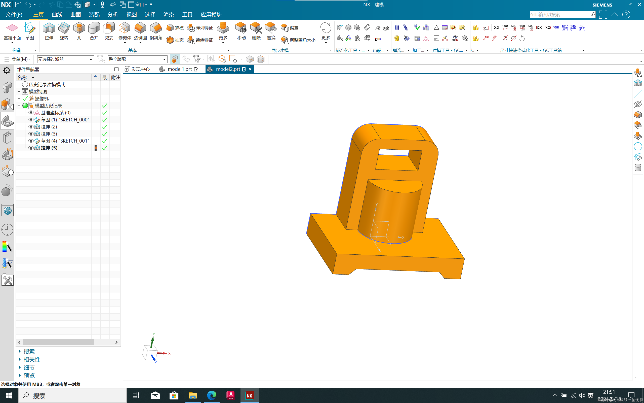Expand the 模型视图 tree node

pos(19,92)
